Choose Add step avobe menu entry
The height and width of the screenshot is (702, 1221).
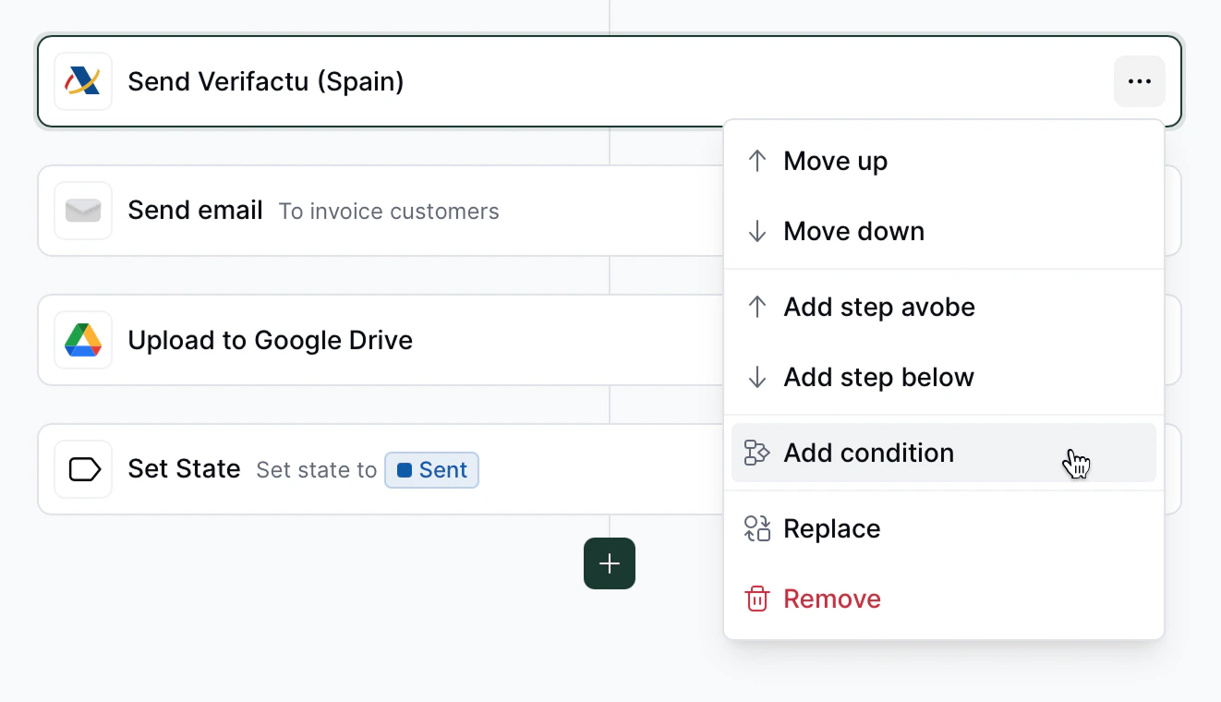[x=878, y=307]
